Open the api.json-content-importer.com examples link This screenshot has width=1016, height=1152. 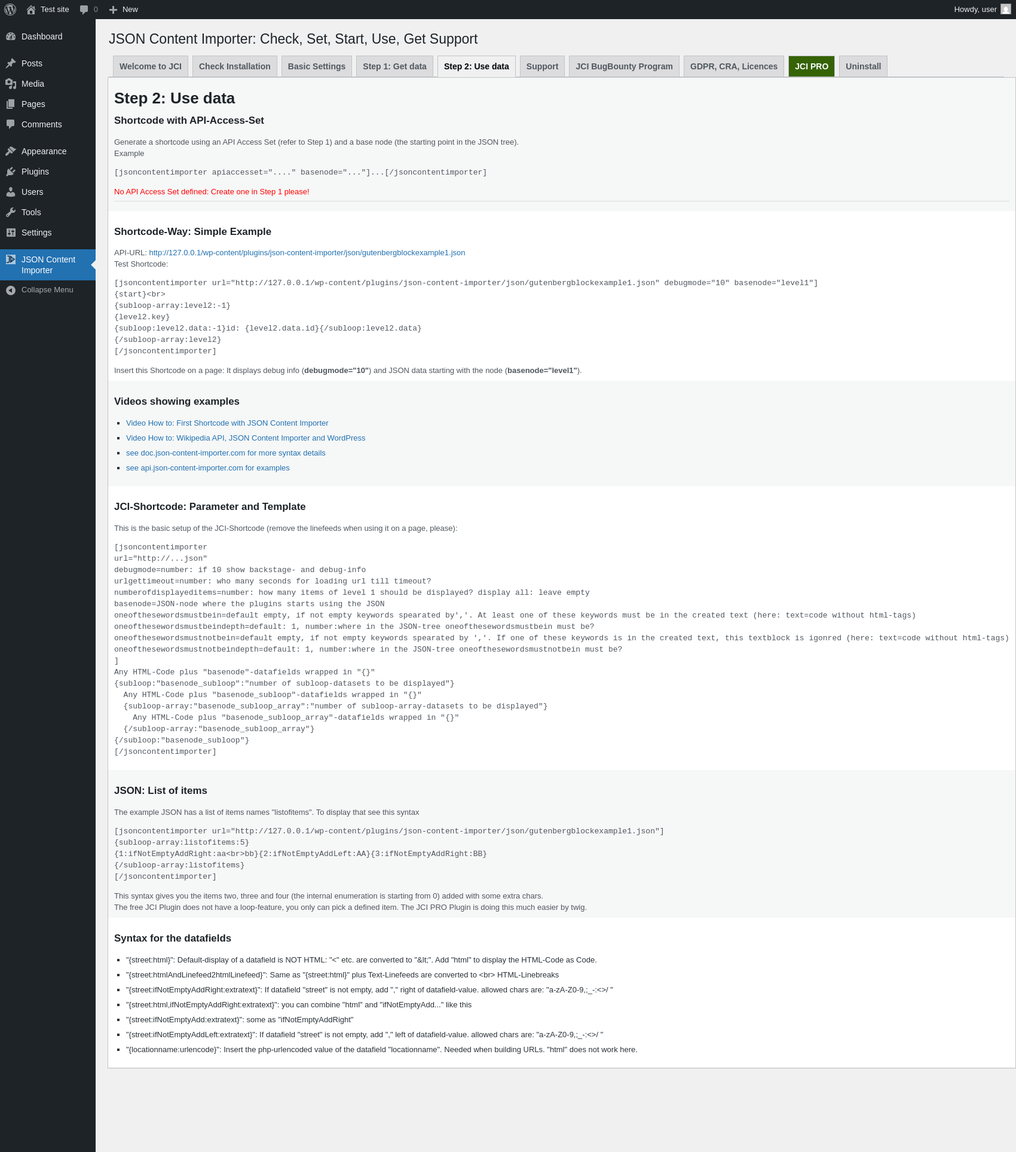207,468
